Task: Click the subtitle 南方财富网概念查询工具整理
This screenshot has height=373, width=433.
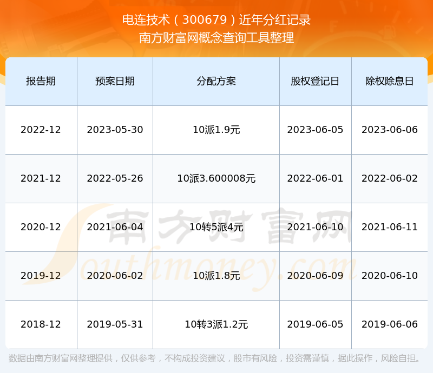Action: [x=216, y=38]
